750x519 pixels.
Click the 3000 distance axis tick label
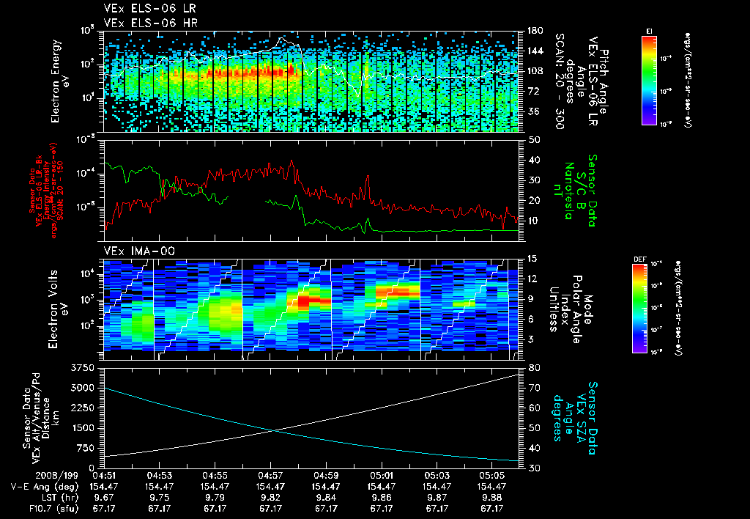tap(82, 388)
